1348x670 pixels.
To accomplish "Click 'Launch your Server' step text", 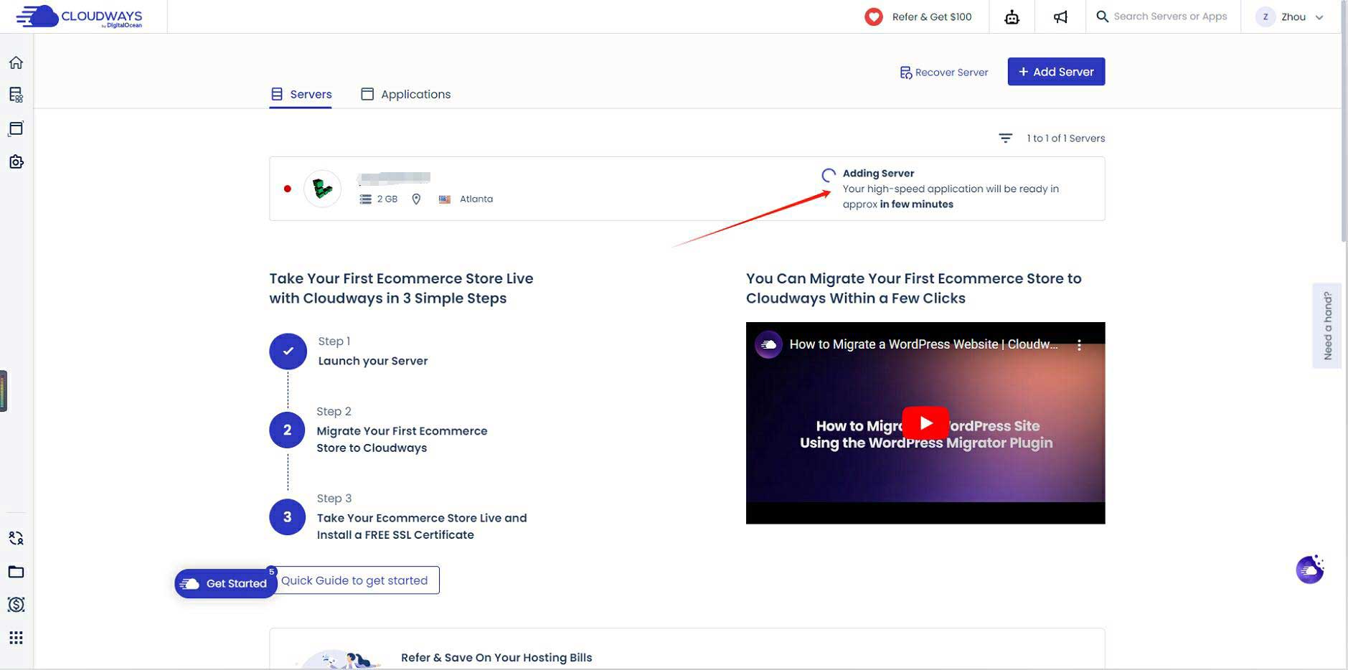I will tap(373, 361).
